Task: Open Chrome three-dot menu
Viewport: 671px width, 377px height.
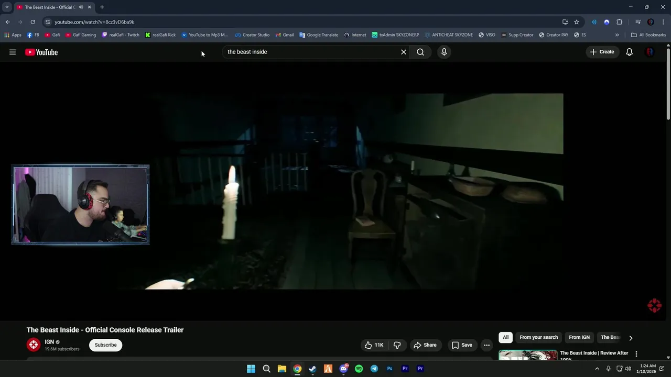Action: pyautogui.click(x=663, y=22)
